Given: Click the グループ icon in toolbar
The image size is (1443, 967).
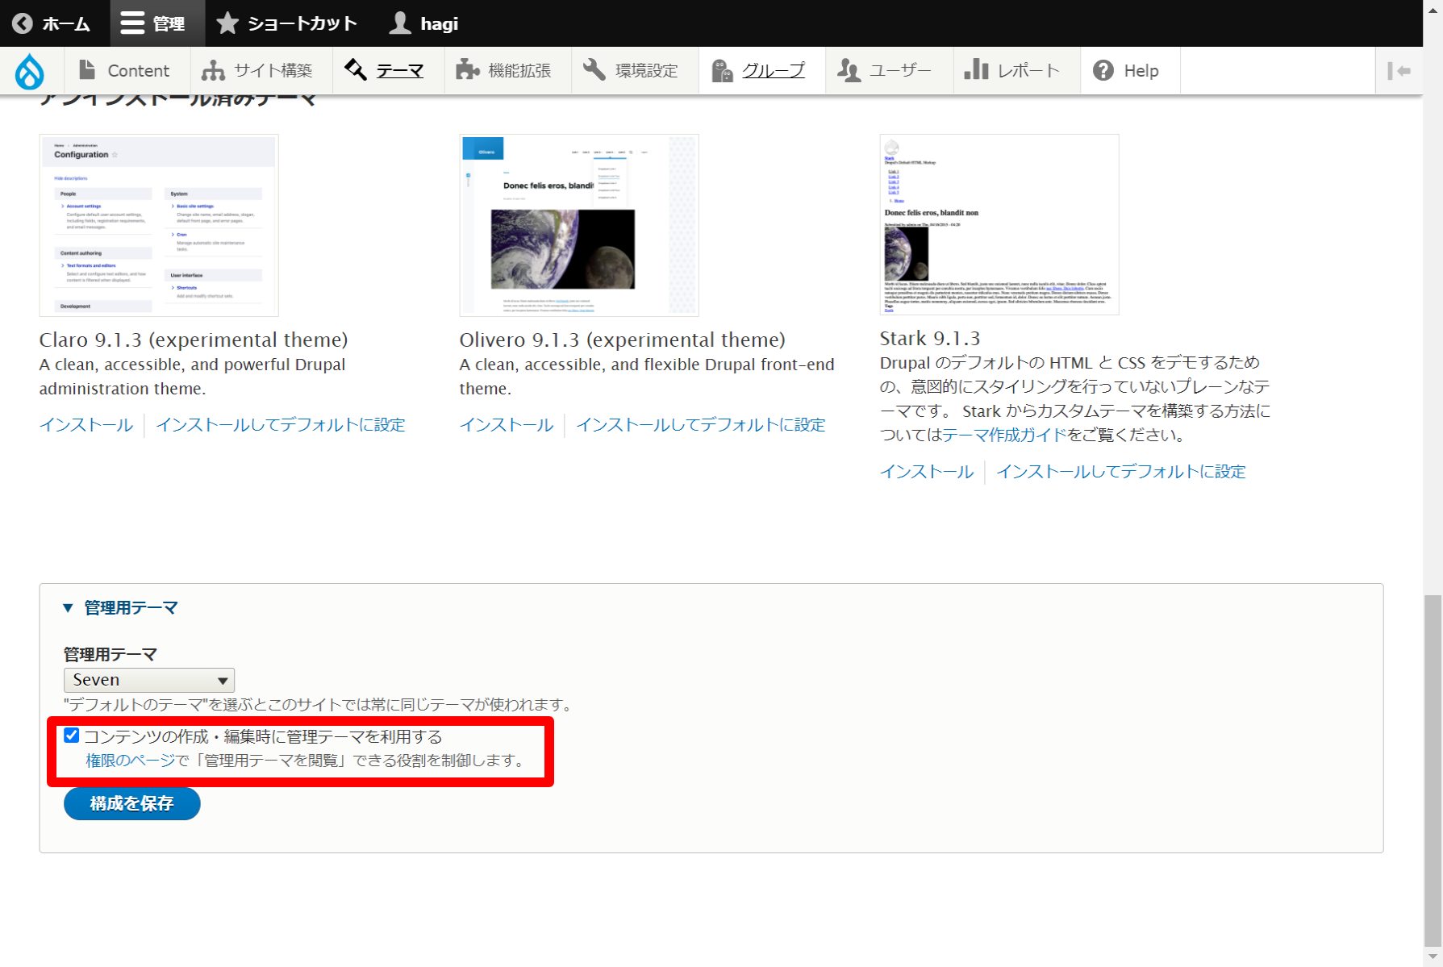Looking at the screenshot, I should click(x=722, y=70).
